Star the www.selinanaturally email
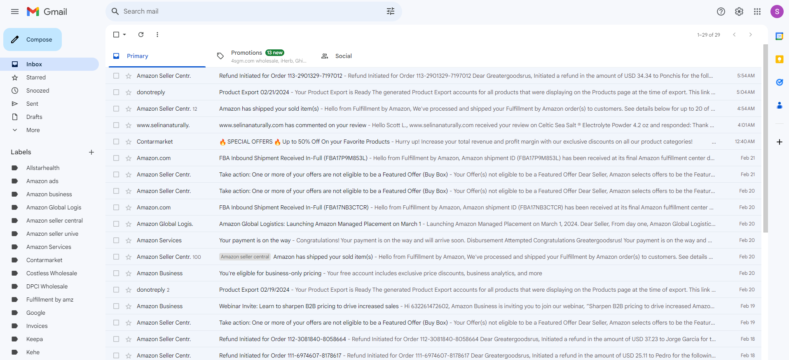Screen dimensions: 789x360 click(x=129, y=125)
